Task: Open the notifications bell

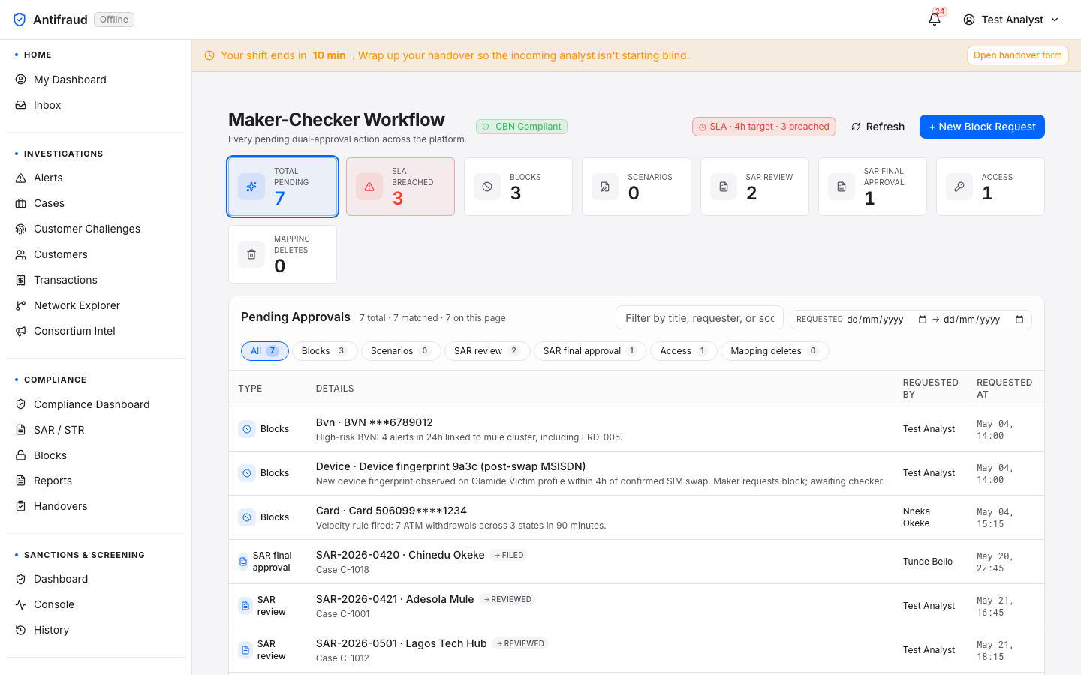Action: [935, 19]
